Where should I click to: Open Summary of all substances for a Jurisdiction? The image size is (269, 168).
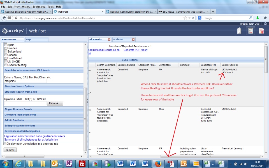(31, 139)
